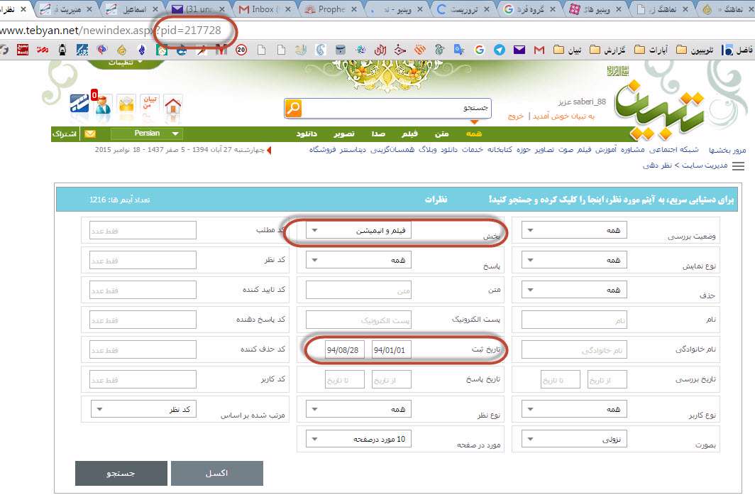The width and height of the screenshot is (755, 500).
Task: Click the user icon with red notification badge
Action: (x=102, y=105)
